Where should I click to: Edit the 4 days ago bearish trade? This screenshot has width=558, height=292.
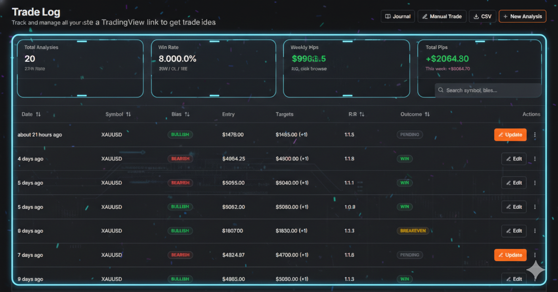point(514,159)
